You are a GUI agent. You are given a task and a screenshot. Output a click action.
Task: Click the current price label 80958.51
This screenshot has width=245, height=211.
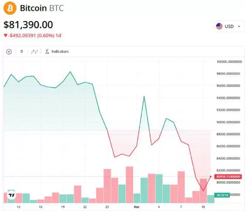(x=228, y=177)
